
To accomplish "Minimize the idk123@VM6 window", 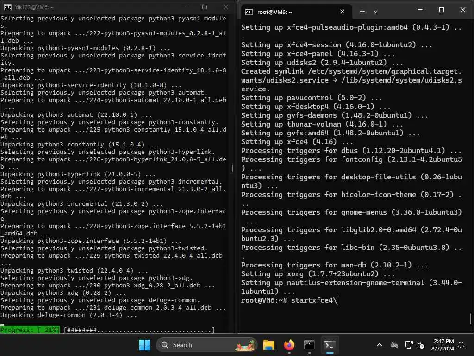I will pyautogui.click(x=183, y=7).
